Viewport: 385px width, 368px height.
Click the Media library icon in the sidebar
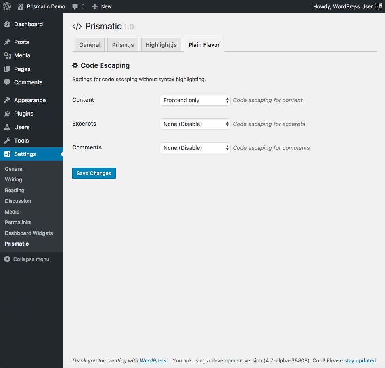[x=7, y=55]
